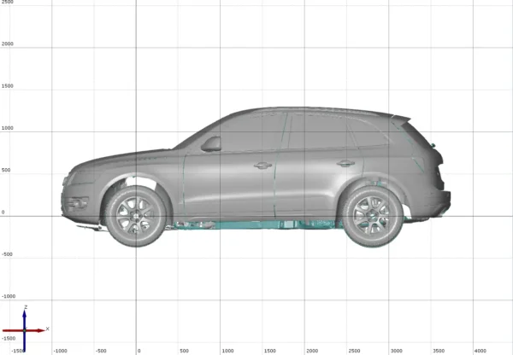Select the front fog light area
The width and height of the screenshot is (513, 355).
tap(77, 203)
